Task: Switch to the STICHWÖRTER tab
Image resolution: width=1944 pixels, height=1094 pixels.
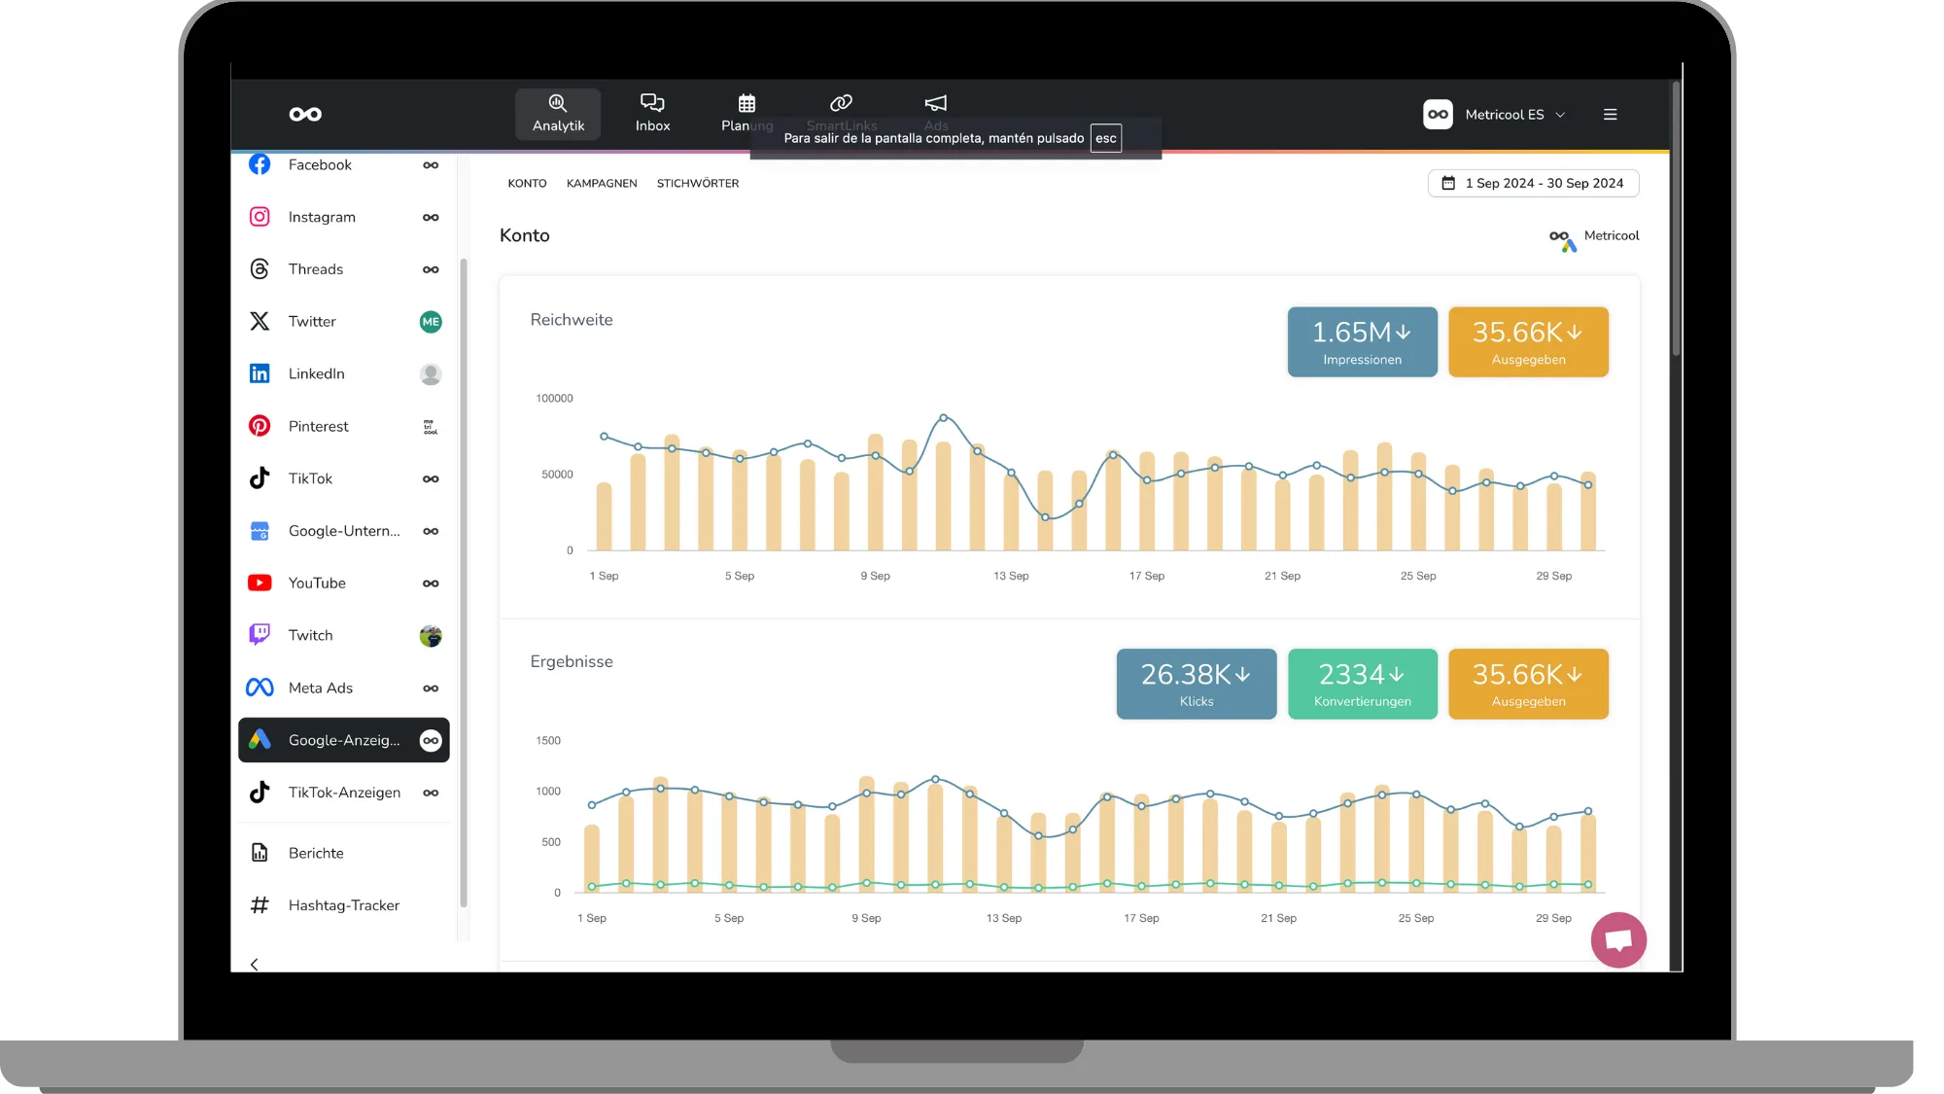Action: [697, 183]
